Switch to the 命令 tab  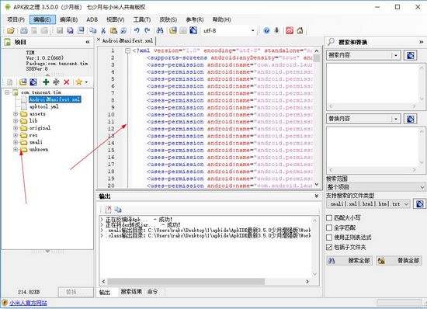tap(152, 292)
